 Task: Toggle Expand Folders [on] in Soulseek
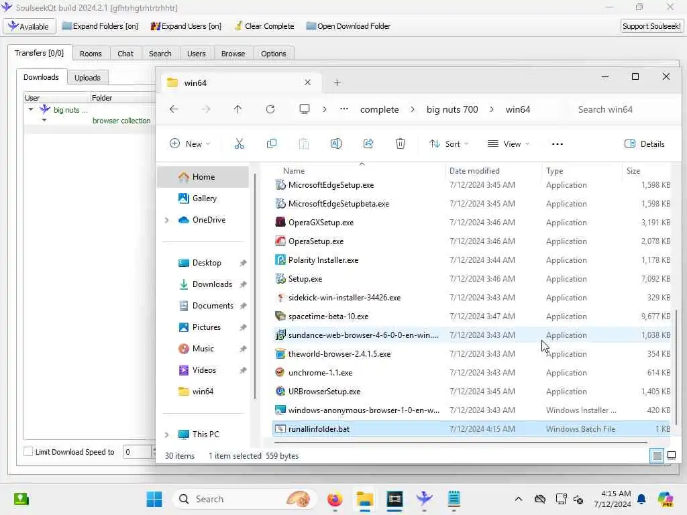[x=101, y=26]
